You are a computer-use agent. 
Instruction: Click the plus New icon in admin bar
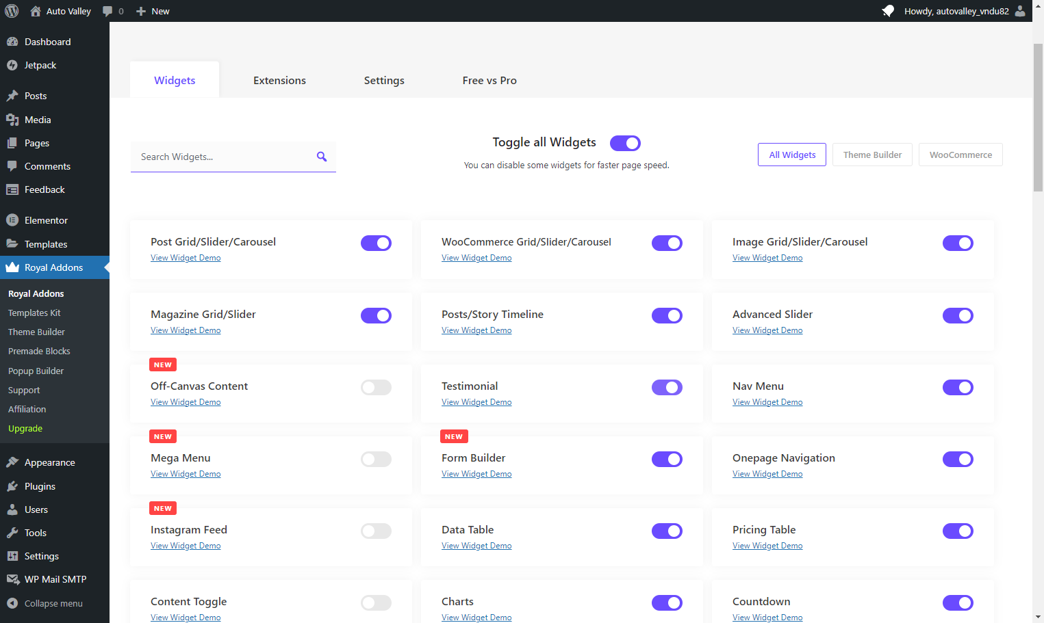[141, 11]
